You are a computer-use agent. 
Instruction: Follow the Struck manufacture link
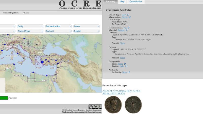click(125, 17)
